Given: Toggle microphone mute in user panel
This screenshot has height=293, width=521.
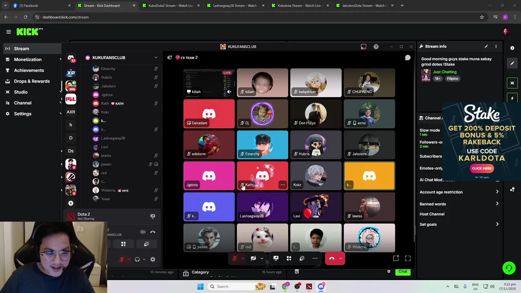Looking at the screenshot, I should [122, 259].
